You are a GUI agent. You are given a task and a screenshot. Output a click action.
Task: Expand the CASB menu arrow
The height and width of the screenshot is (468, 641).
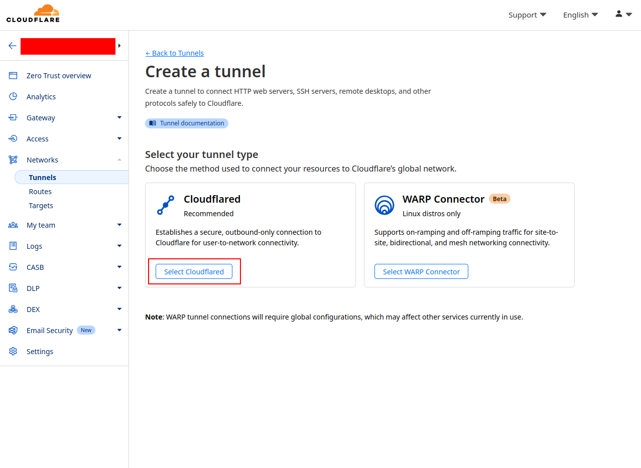click(119, 267)
